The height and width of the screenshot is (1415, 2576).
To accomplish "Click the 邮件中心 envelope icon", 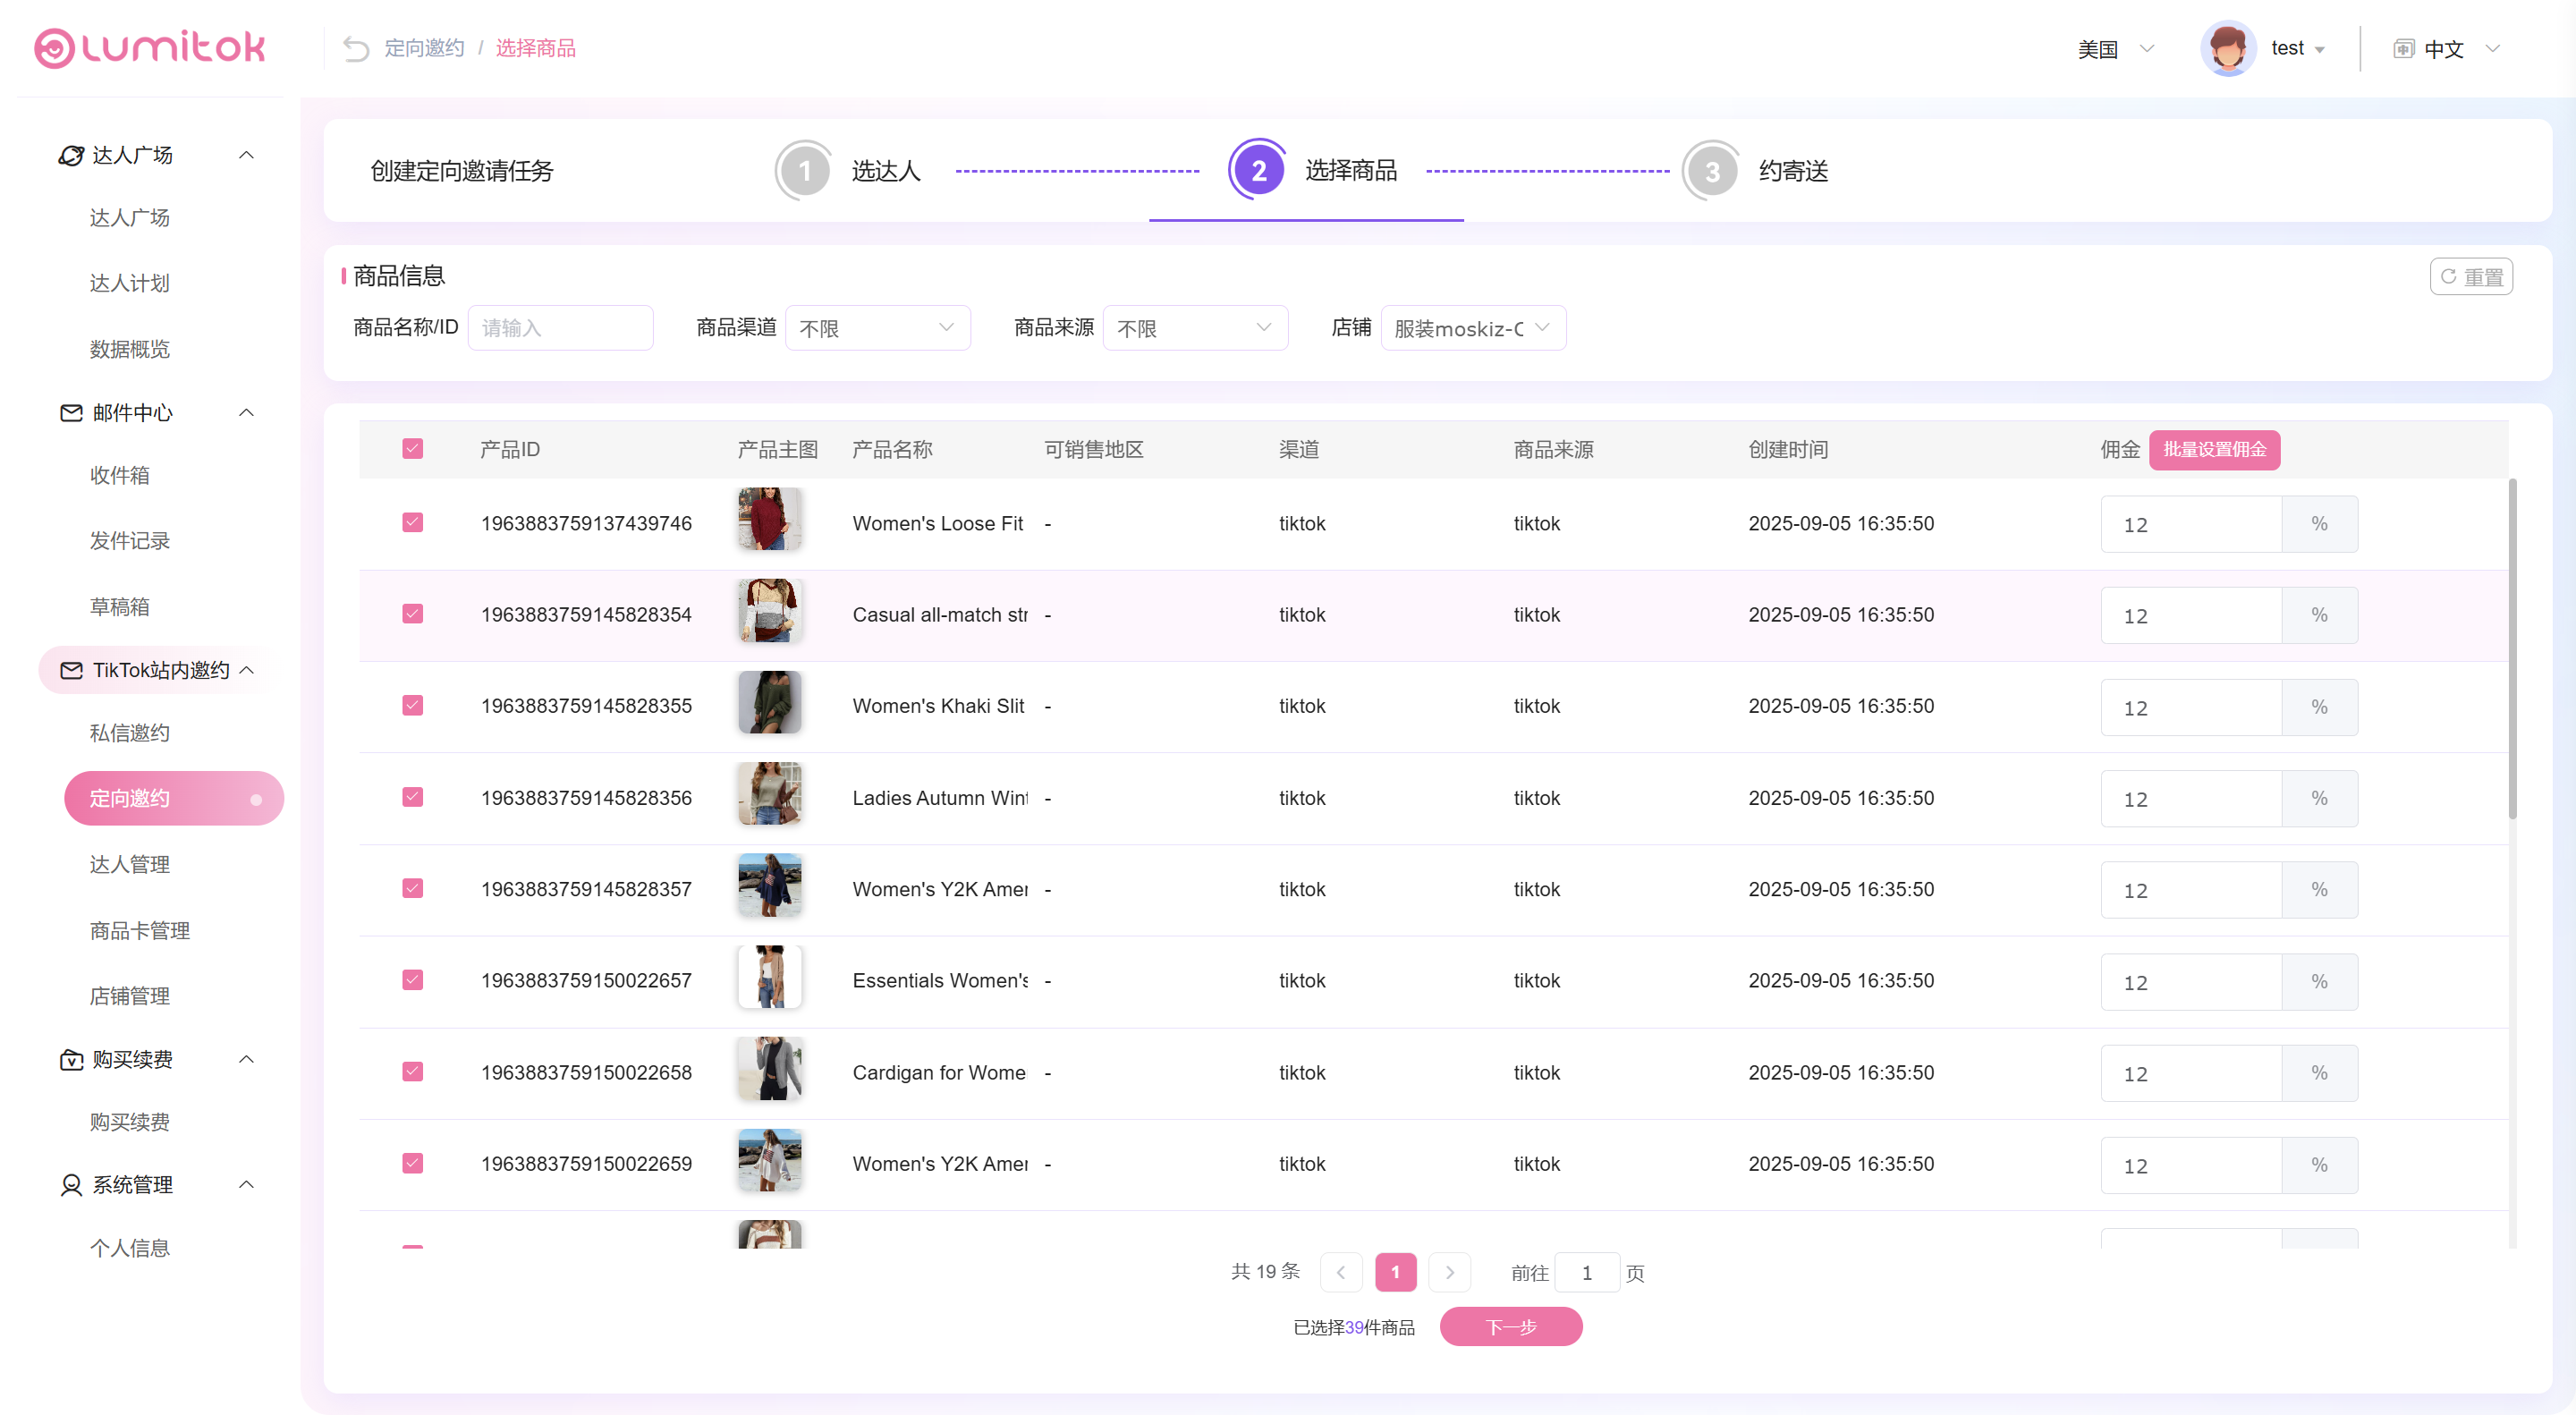I will coord(71,412).
